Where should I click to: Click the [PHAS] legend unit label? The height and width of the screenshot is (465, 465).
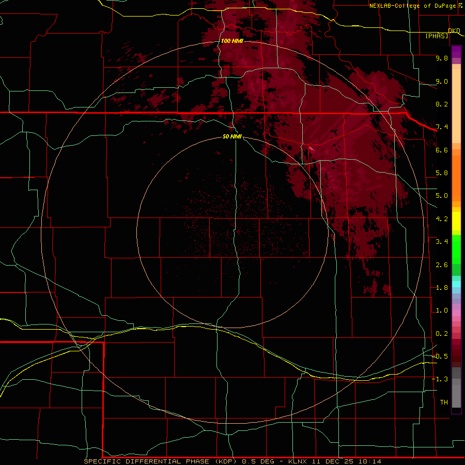click(x=437, y=36)
